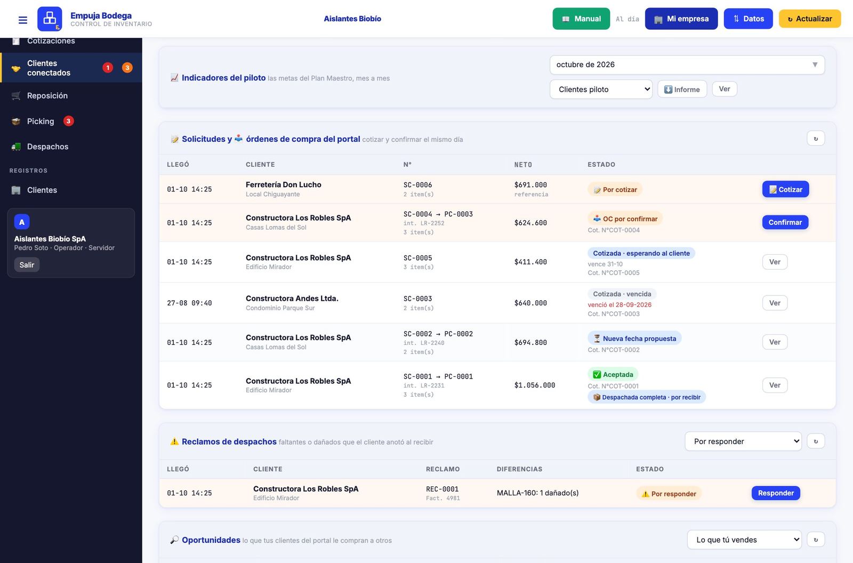Click Ver for Constructora Andes Ltda.
This screenshot has height=563, width=853.
click(x=775, y=303)
